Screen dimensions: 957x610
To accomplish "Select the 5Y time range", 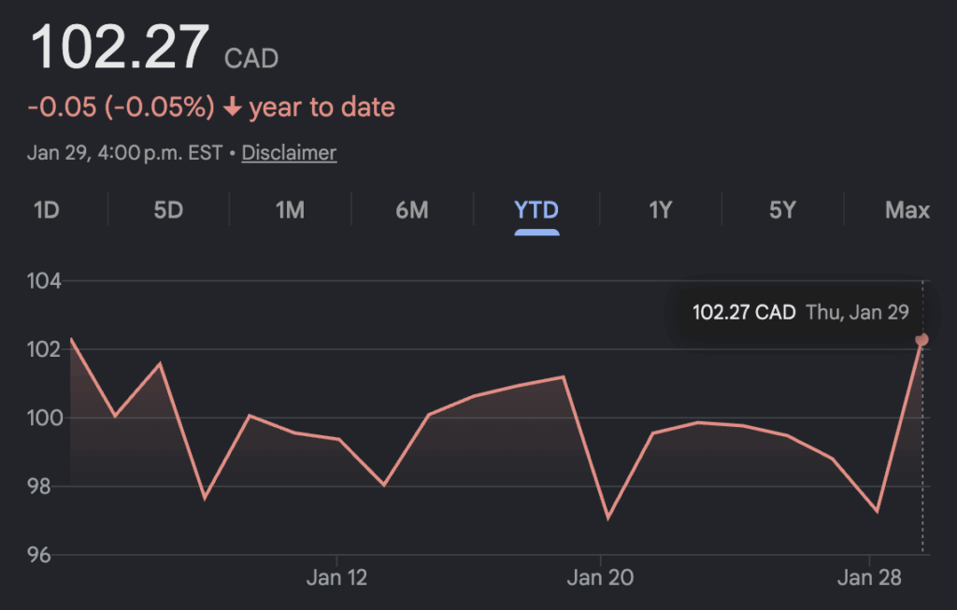I will click(x=782, y=210).
